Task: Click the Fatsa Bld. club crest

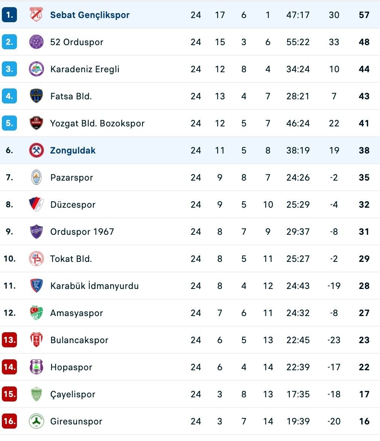Action: pyautogui.click(x=36, y=96)
